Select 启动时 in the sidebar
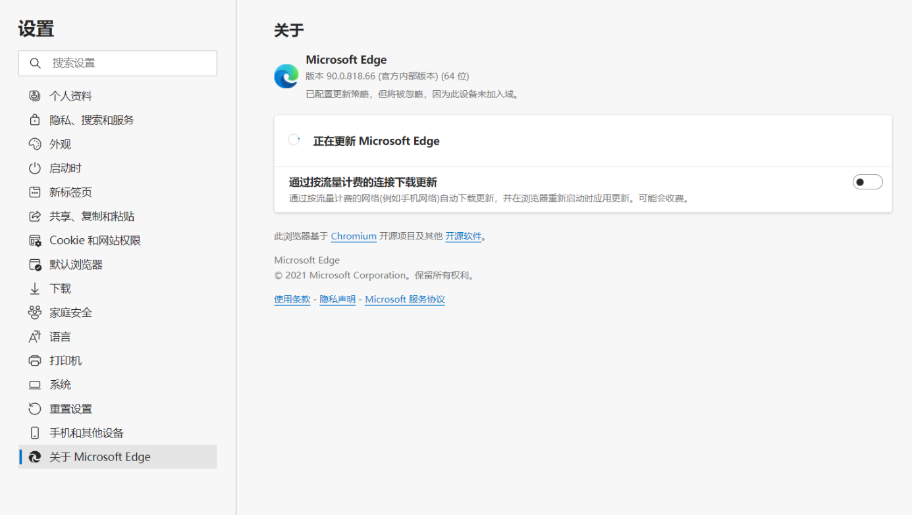This screenshot has height=515, width=912. [118, 168]
